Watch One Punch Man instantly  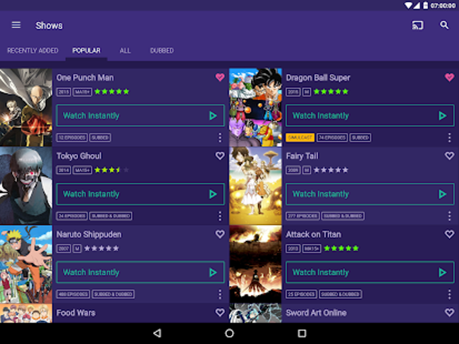pos(140,115)
